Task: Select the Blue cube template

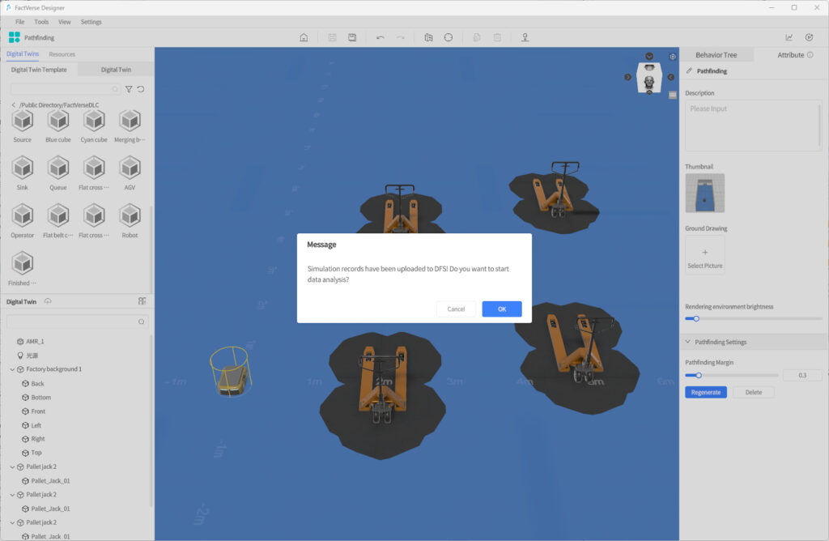Action: click(x=58, y=121)
